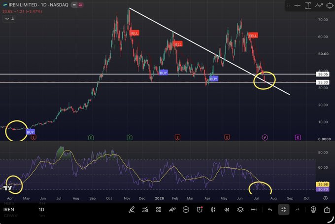Change the 1D interval selector
The width and height of the screenshot is (335, 224).
[x=41, y=210]
